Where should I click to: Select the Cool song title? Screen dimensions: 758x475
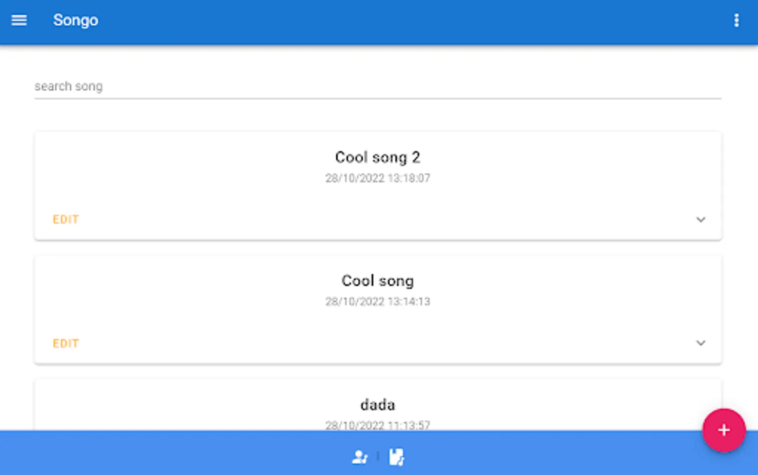point(377,281)
